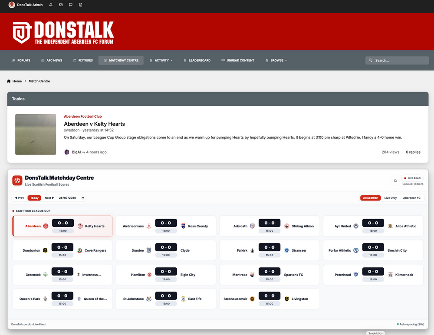
Task: Click Kelty Hearts club crest
Action: coord(80,226)
